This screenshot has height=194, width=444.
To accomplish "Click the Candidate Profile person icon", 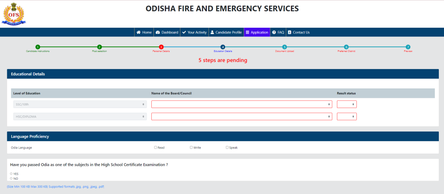I will [212, 32].
